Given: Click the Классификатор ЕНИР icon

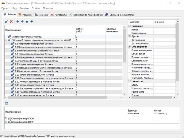Looking at the screenshot, I should coord(10,122).
